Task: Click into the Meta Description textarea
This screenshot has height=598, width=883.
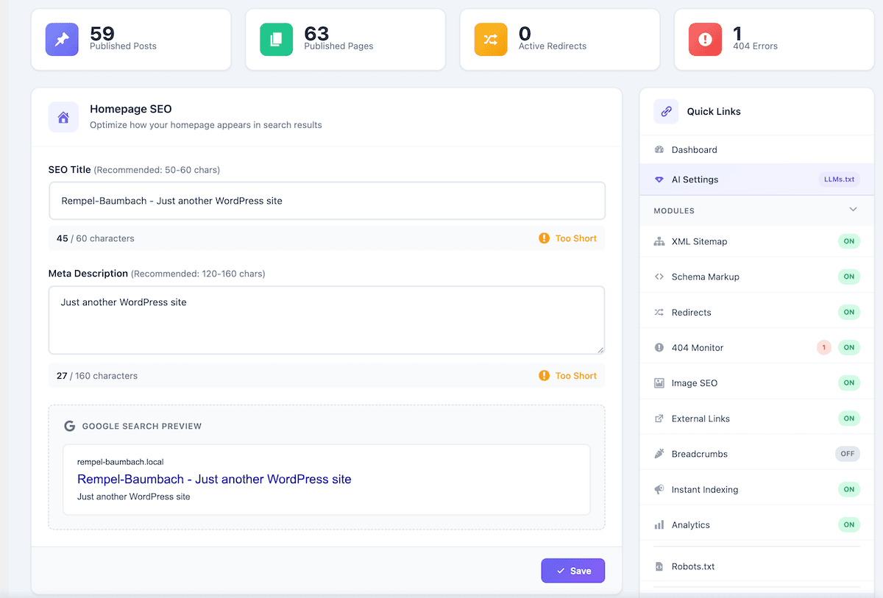Action: (x=327, y=320)
